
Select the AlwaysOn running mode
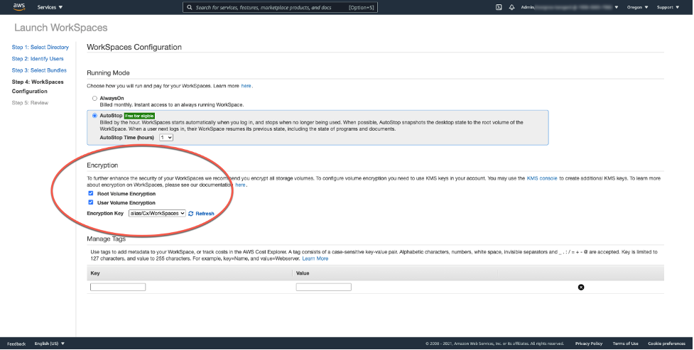pyautogui.click(x=94, y=98)
